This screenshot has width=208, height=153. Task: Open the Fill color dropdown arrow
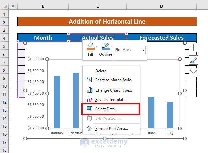(96, 46)
